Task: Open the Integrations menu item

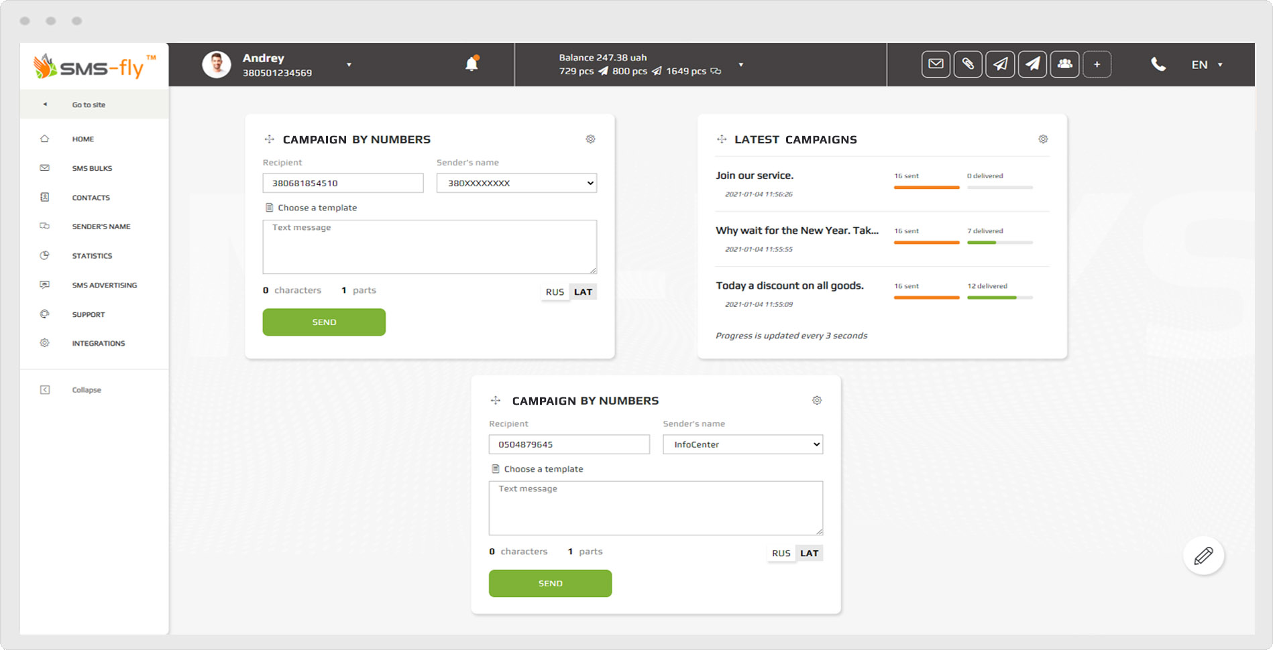Action: pyautogui.click(x=98, y=343)
